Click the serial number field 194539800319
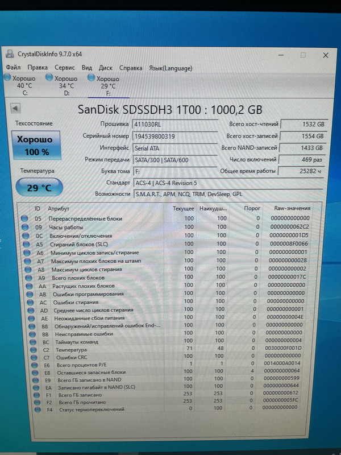 coord(175,136)
